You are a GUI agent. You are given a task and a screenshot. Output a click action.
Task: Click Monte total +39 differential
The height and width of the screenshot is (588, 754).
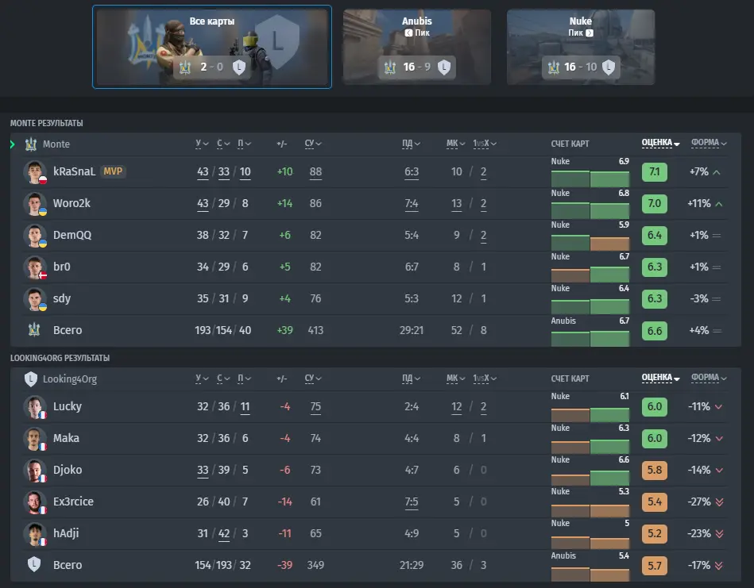pos(284,330)
